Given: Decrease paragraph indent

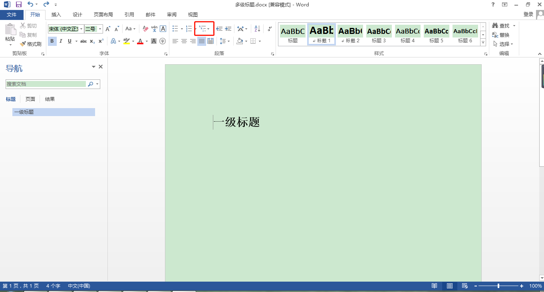Looking at the screenshot, I should point(219,29).
